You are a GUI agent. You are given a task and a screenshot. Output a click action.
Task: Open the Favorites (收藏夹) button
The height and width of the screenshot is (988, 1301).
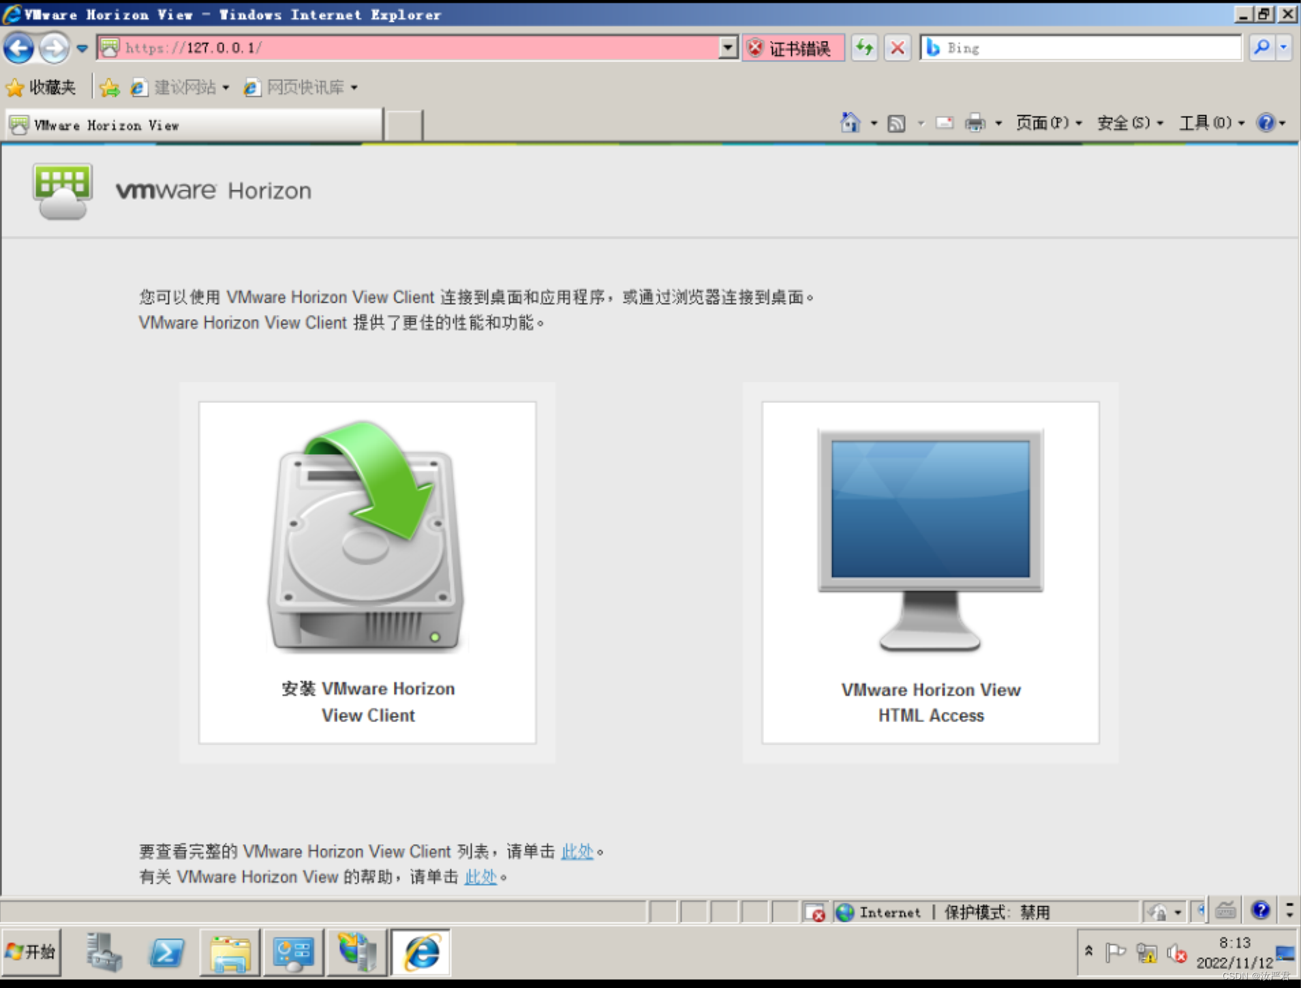pyautogui.click(x=41, y=87)
